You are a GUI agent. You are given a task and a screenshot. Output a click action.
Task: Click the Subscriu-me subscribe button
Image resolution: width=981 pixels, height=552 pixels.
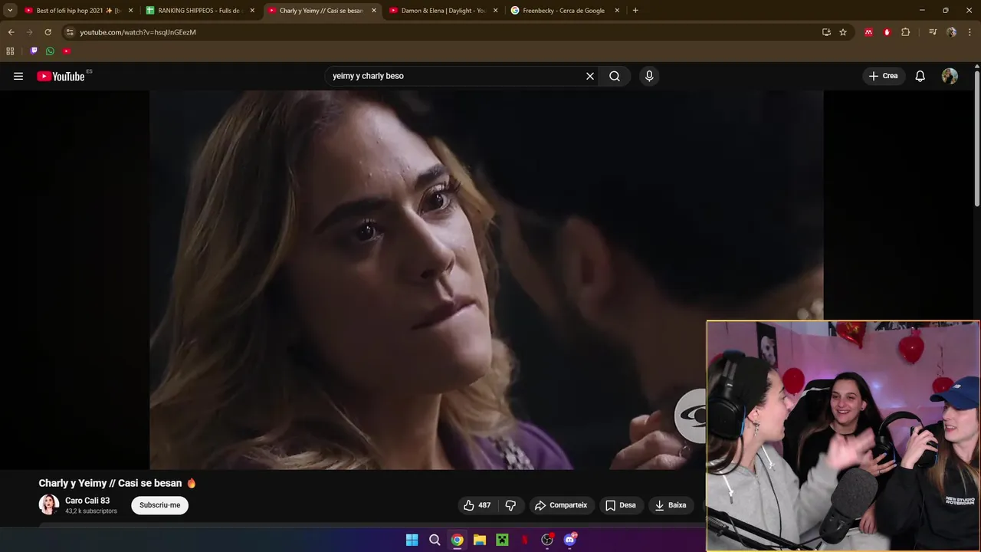[159, 505]
